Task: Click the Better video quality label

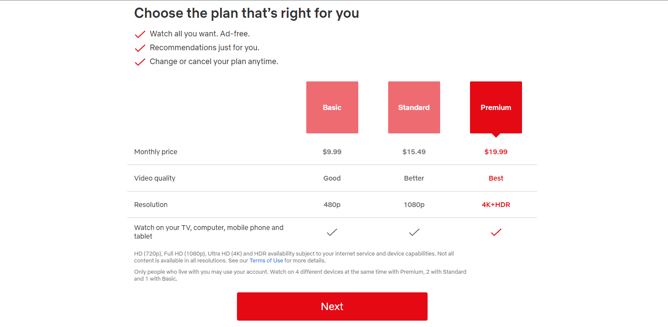Action: click(414, 178)
